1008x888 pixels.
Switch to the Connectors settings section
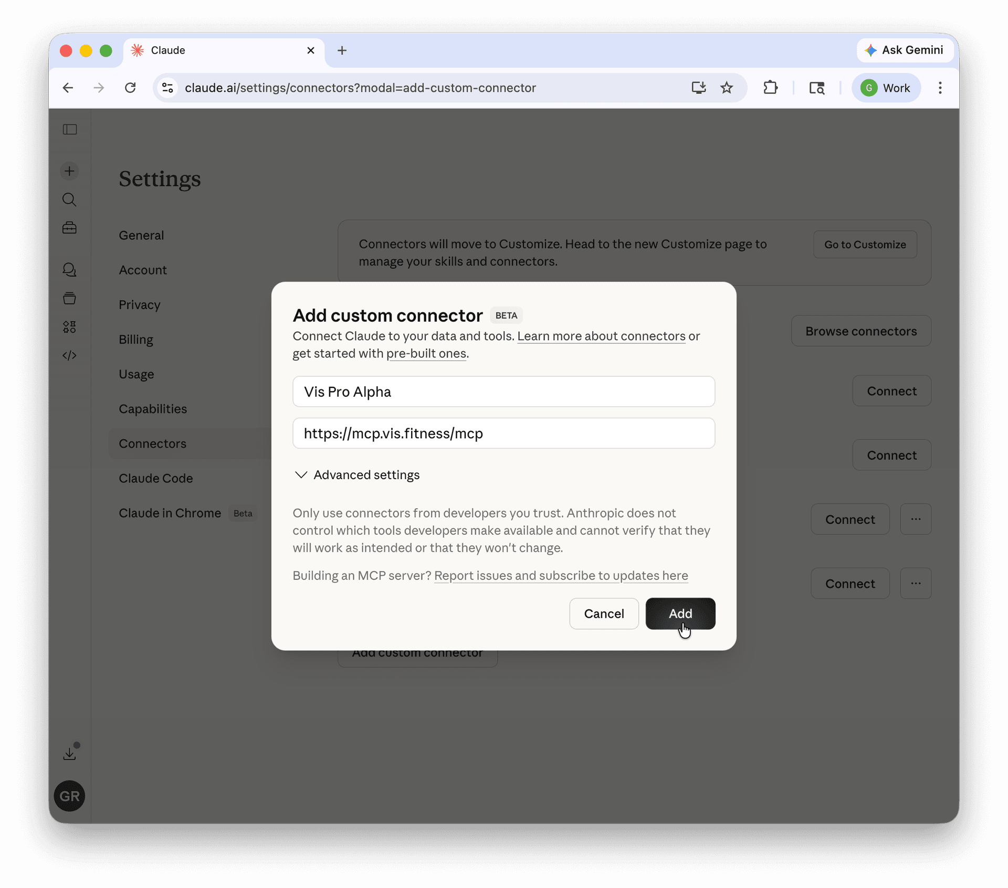pos(152,443)
